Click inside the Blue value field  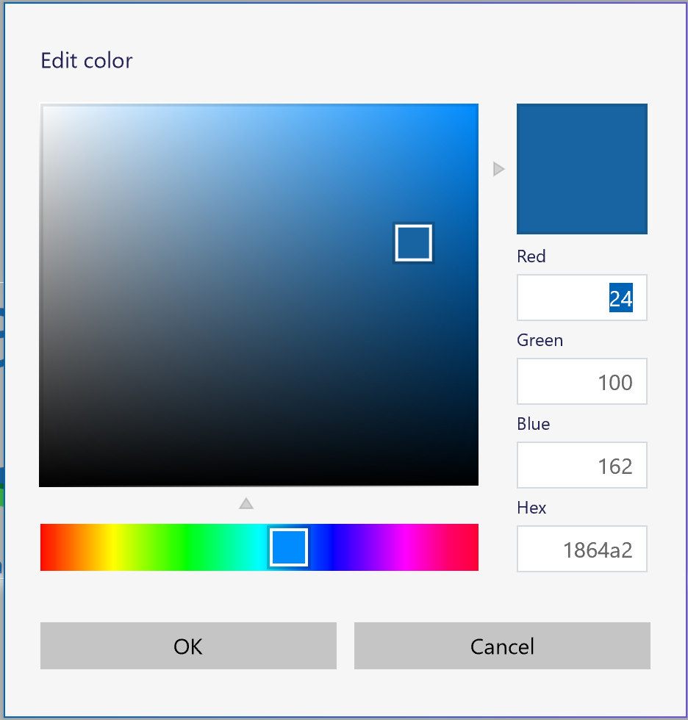pyautogui.click(x=581, y=465)
